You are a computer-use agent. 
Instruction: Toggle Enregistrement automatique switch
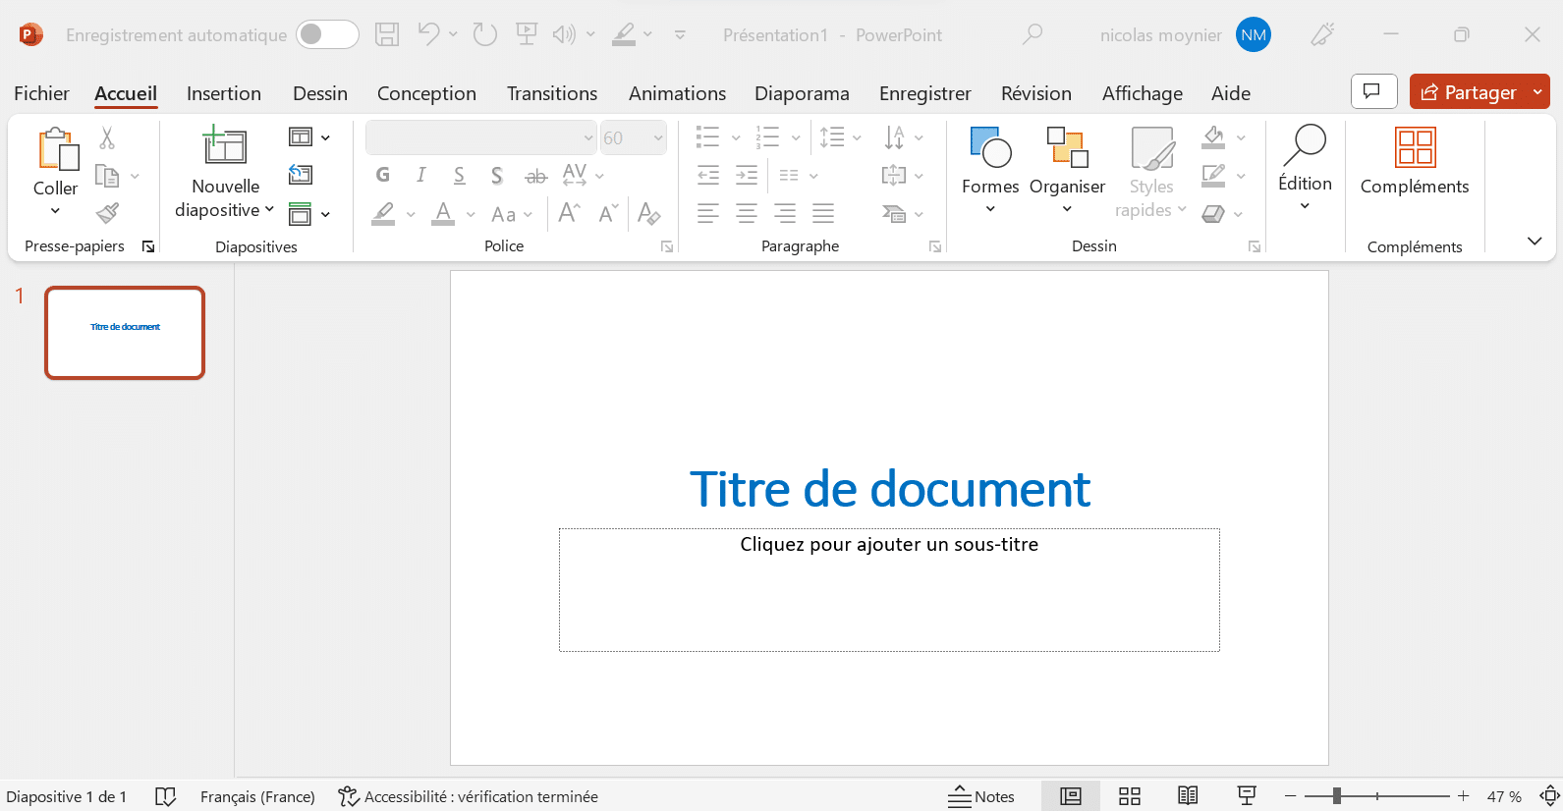(327, 34)
